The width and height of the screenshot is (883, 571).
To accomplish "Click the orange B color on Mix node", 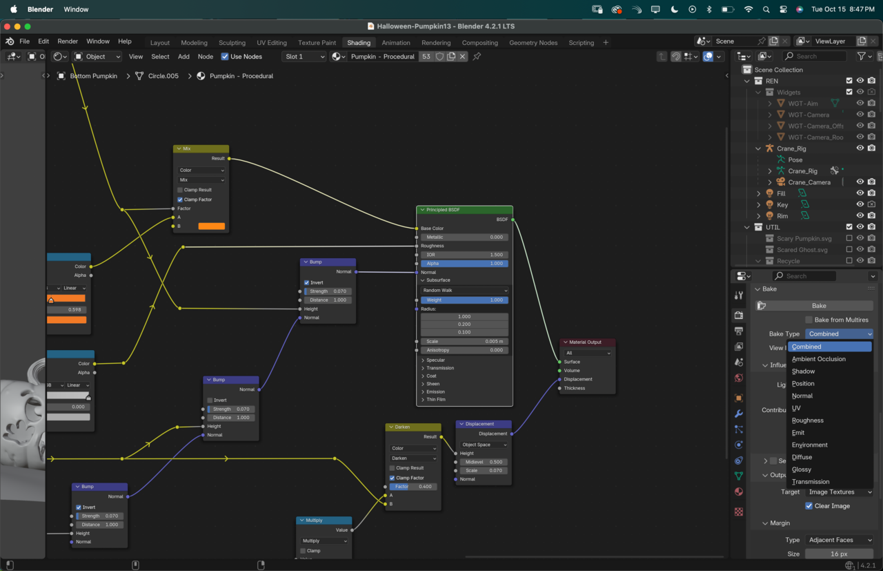I will pos(212,226).
